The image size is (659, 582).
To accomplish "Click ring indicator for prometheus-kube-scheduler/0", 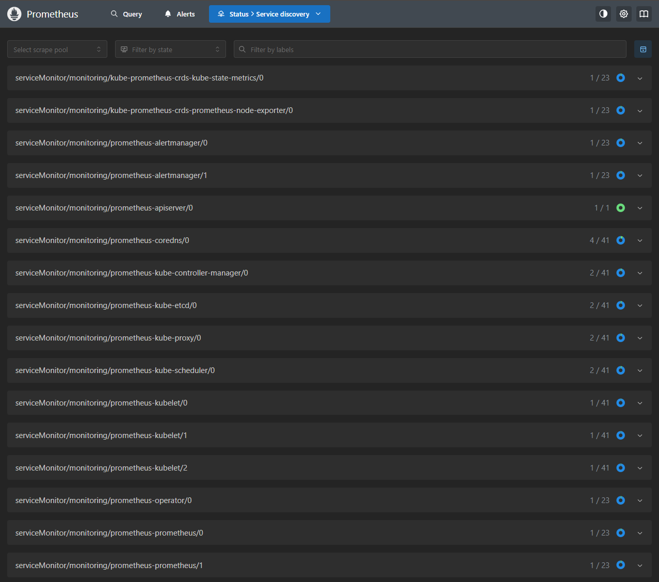I will point(621,370).
